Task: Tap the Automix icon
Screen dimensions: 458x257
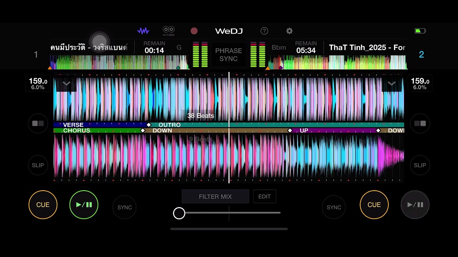Action: [169, 31]
